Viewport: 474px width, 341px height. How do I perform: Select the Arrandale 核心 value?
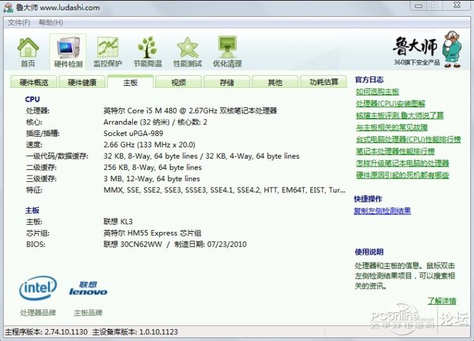tap(155, 122)
